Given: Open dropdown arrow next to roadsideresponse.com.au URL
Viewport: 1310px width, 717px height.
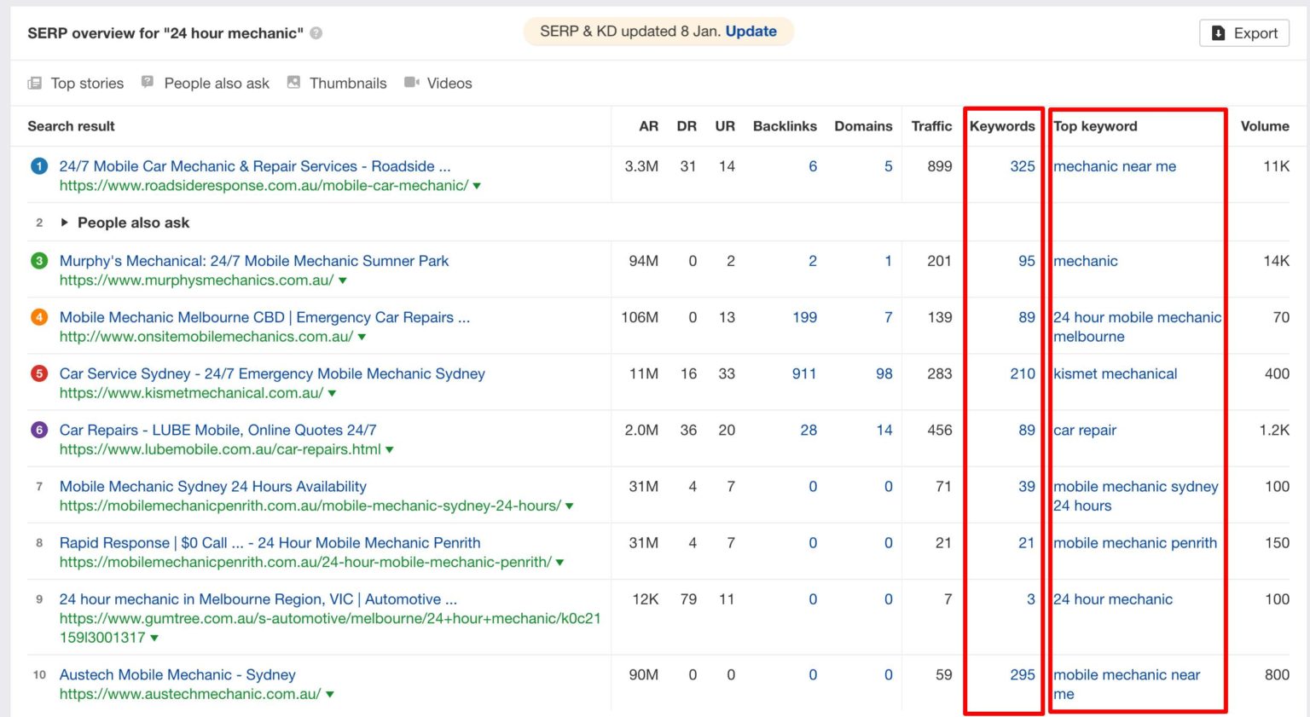Looking at the screenshot, I should pyautogui.click(x=477, y=186).
